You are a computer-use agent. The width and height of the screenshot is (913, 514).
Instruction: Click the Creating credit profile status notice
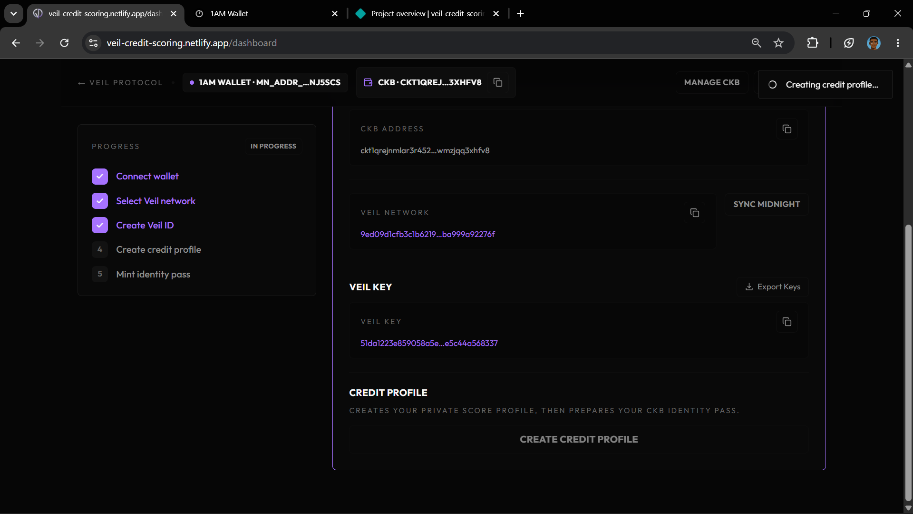(825, 84)
